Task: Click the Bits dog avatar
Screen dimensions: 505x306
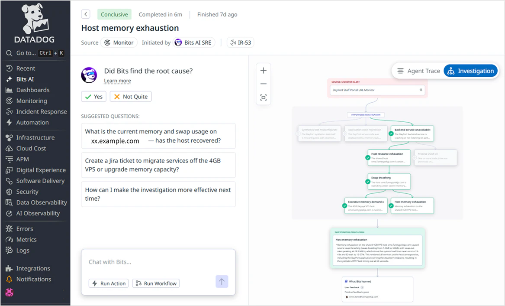Action: click(x=89, y=75)
